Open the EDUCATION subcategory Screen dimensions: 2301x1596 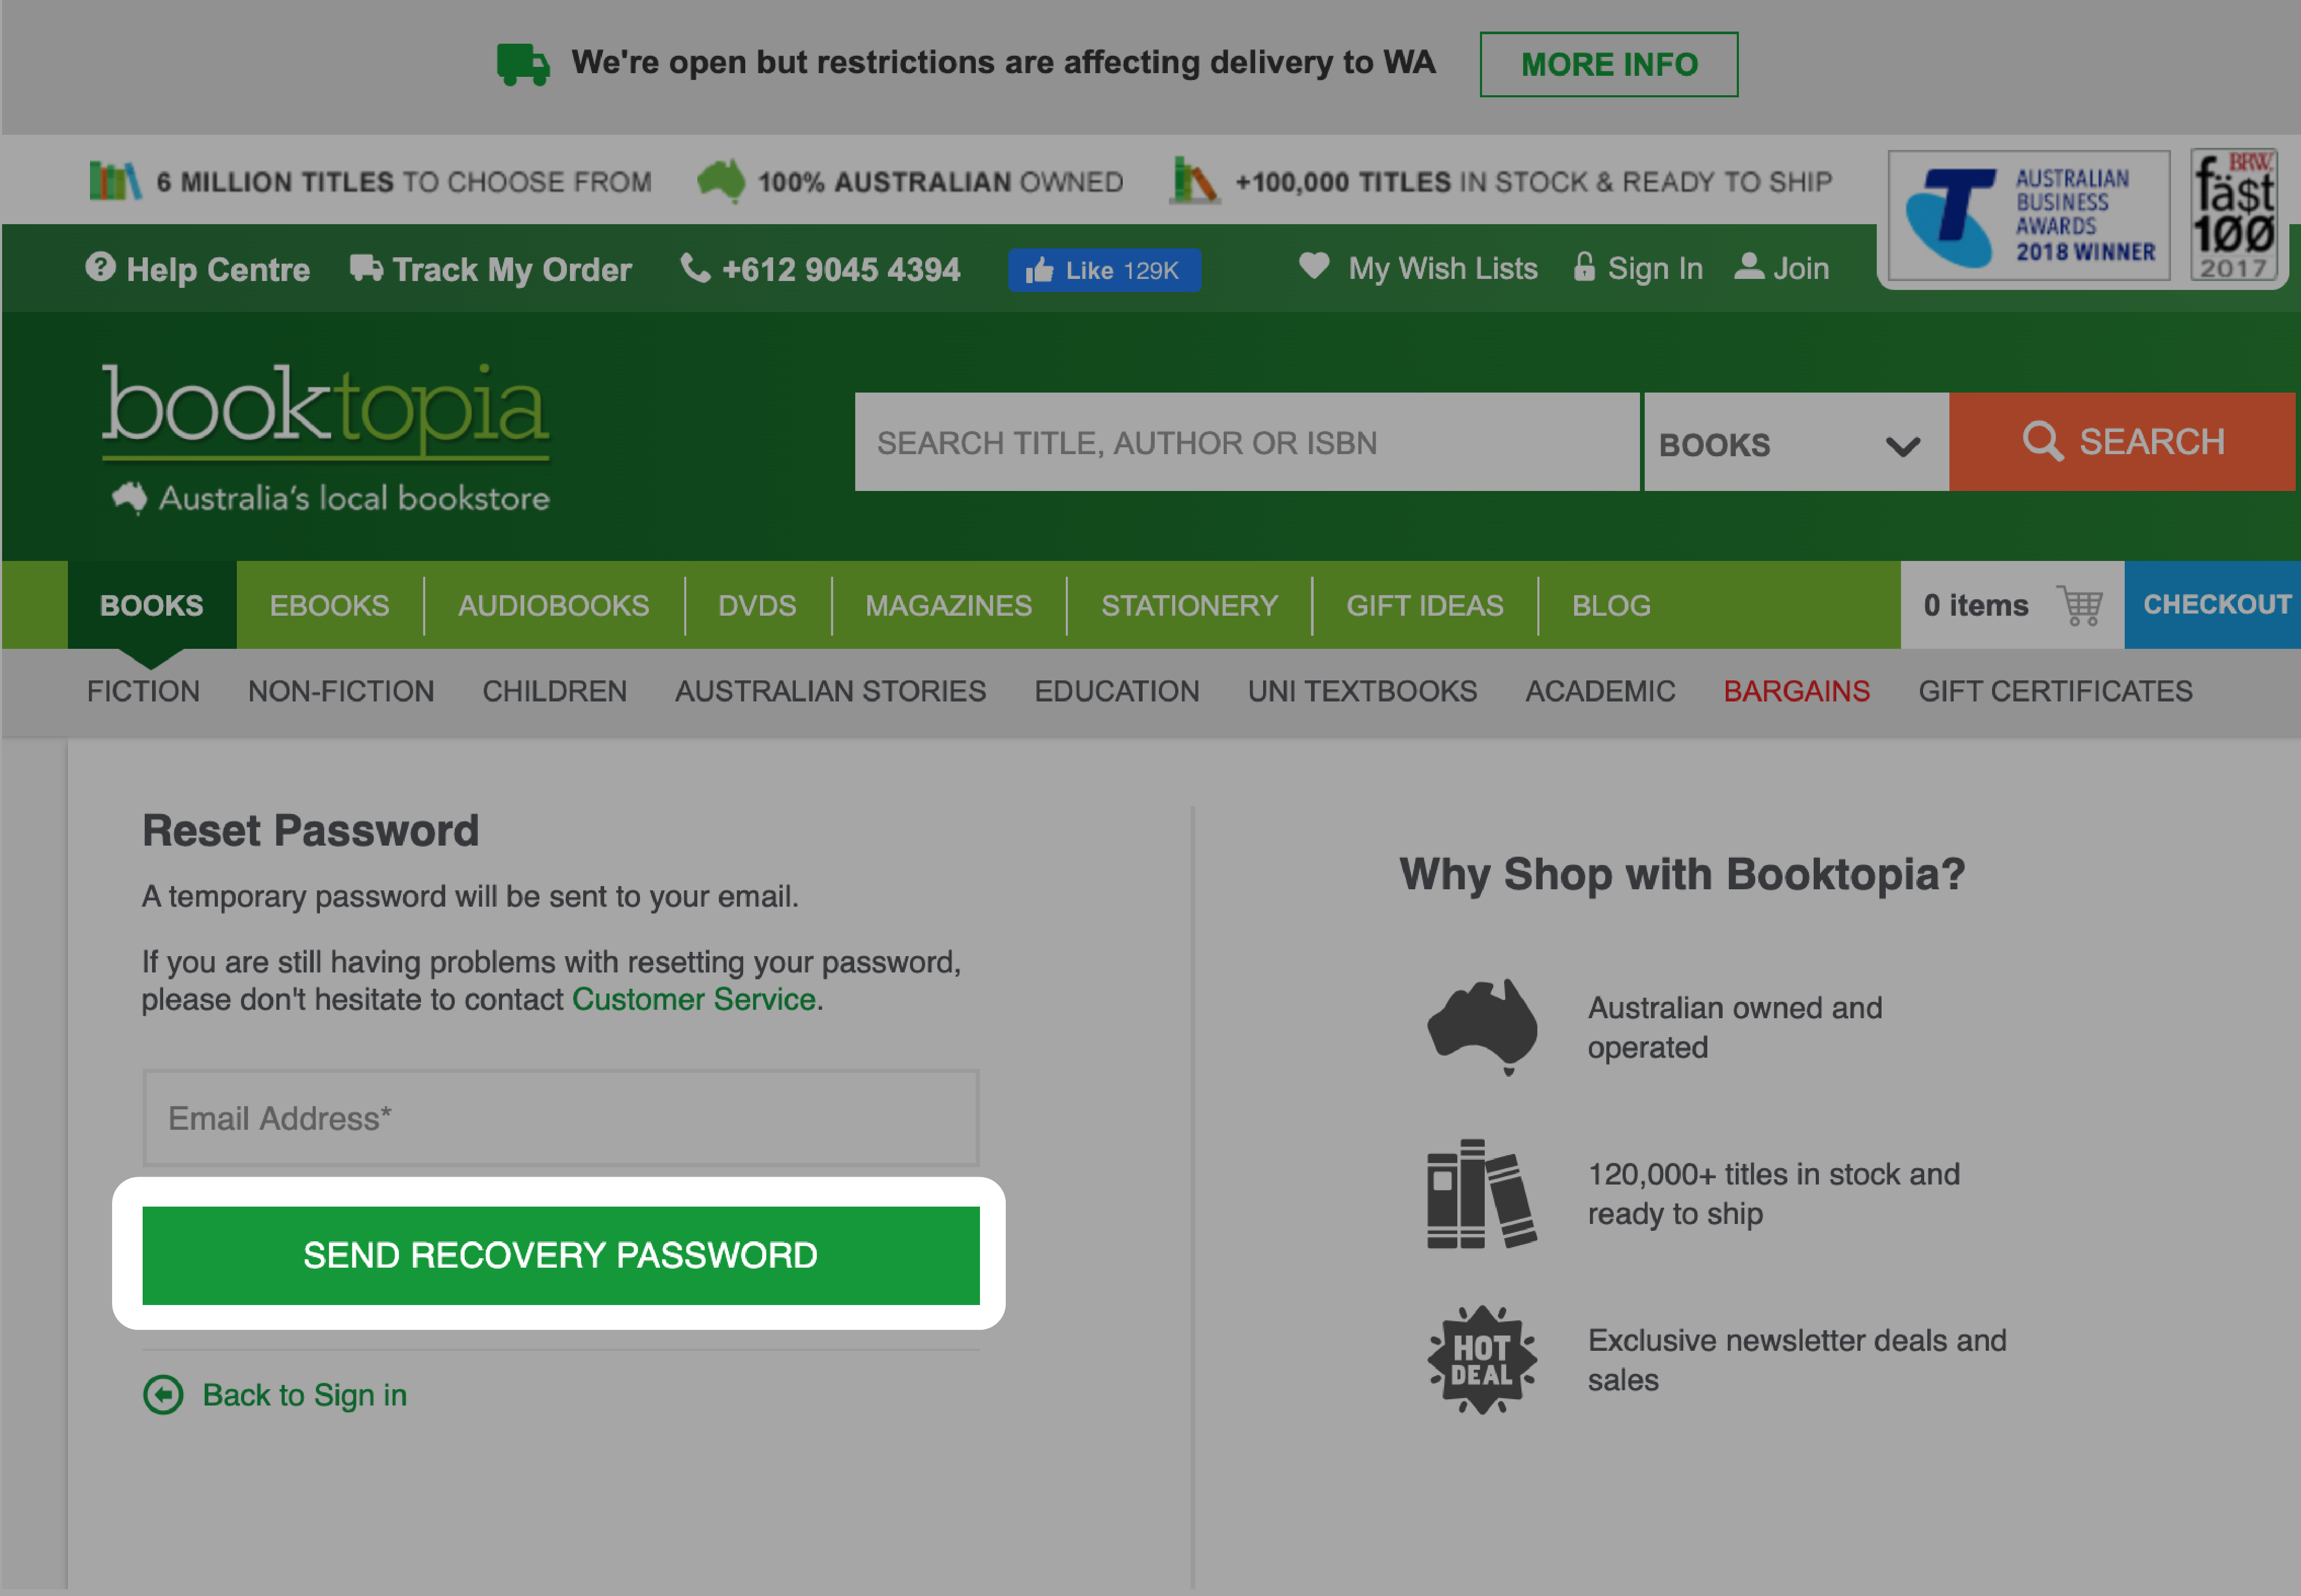coord(1116,691)
